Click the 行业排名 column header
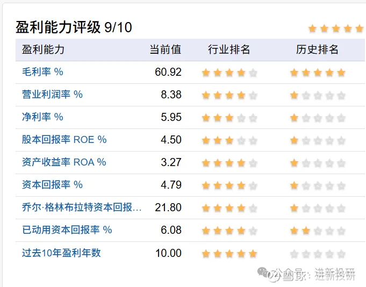 pyautogui.click(x=229, y=50)
